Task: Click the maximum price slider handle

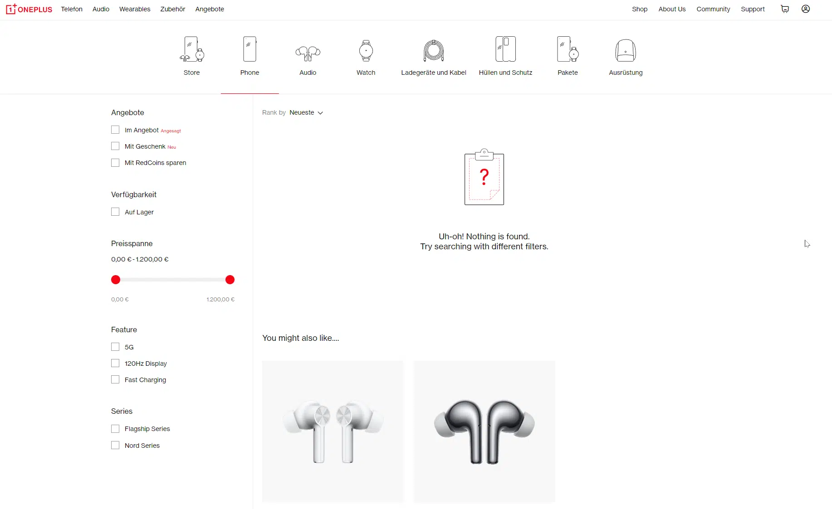Action: click(230, 280)
